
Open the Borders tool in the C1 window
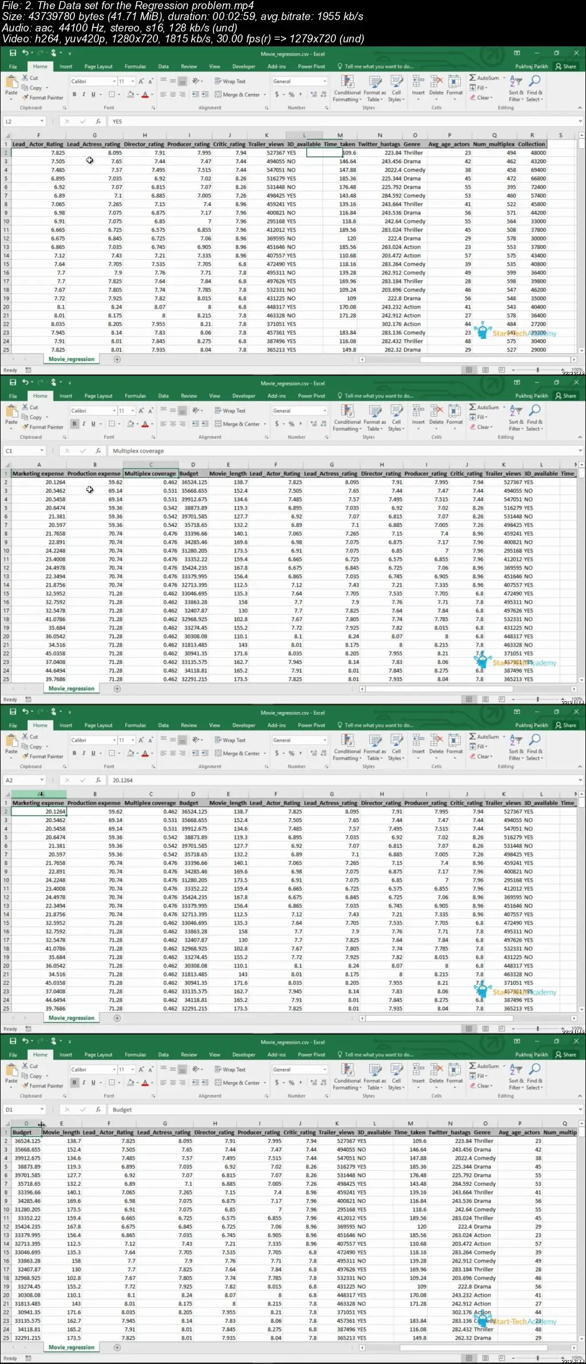112,424
